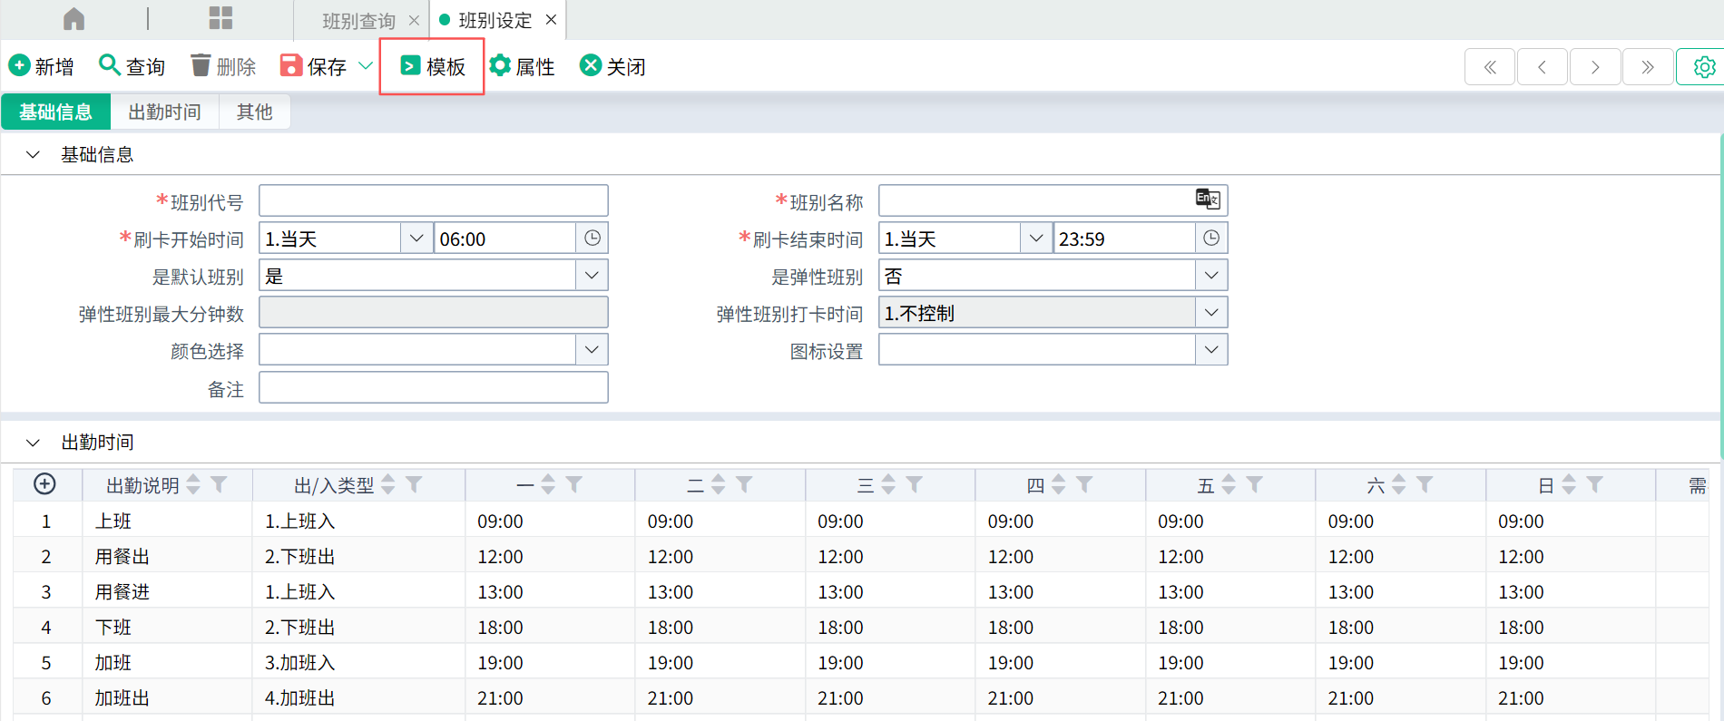Screen dimensions: 1724x721
Task: Open the 颜色选择 color dropdown
Action: tap(592, 350)
